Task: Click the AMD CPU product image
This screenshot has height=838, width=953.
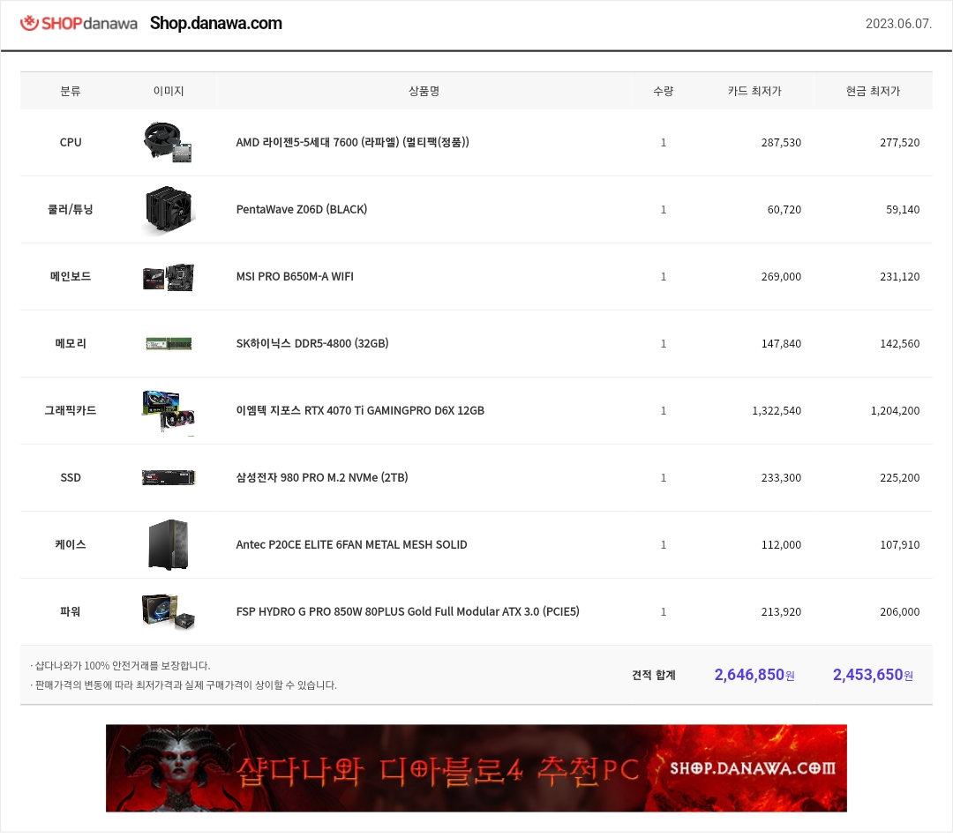Action: 169,142
